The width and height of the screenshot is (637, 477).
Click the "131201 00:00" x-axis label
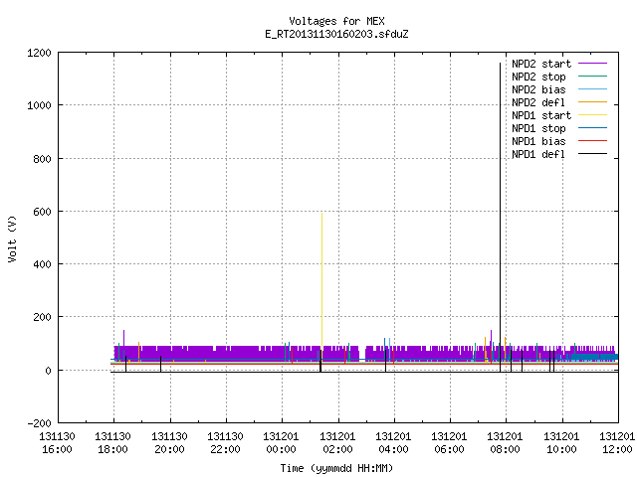pyautogui.click(x=281, y=443)
